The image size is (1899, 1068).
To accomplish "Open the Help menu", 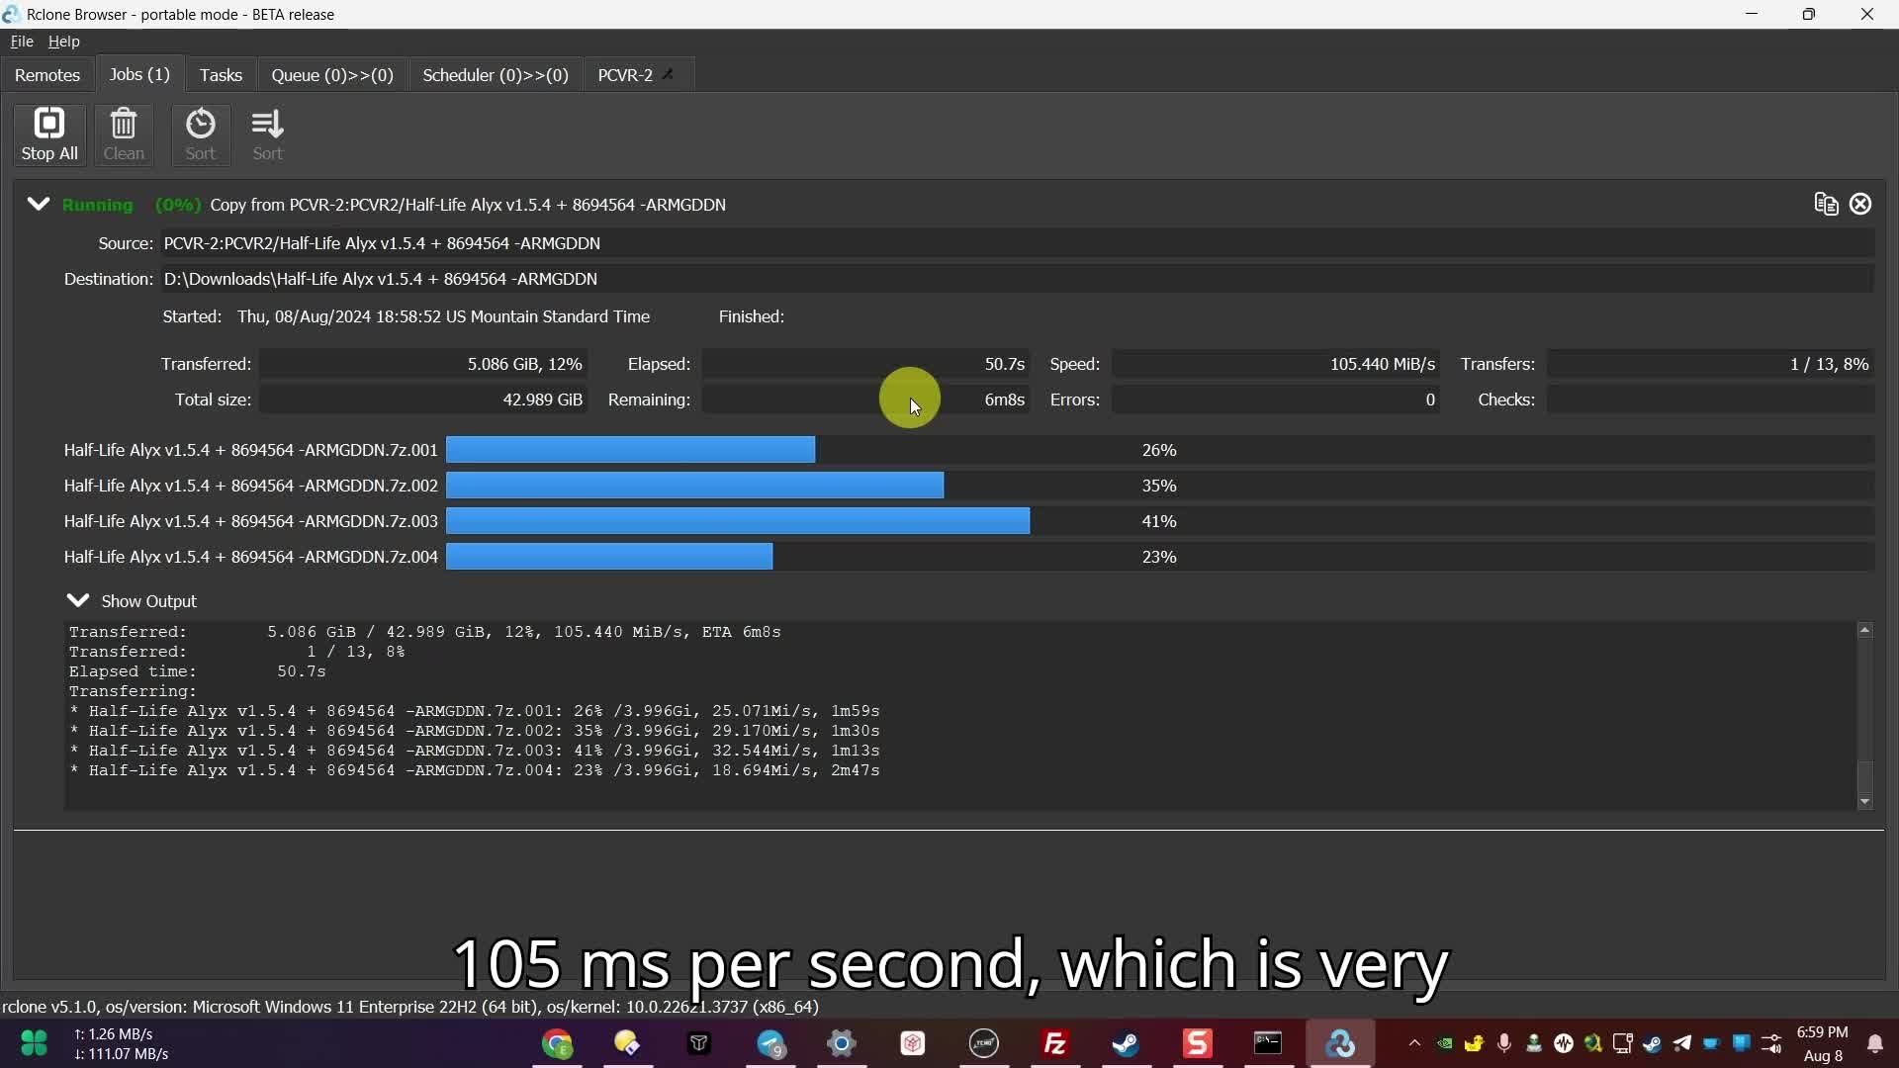I will pyautogui.click(x=64, y=42).
